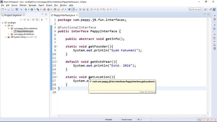Open the Navigate menu
The image size is (217, 122).
pyautogui.click(x=33, y=5)
